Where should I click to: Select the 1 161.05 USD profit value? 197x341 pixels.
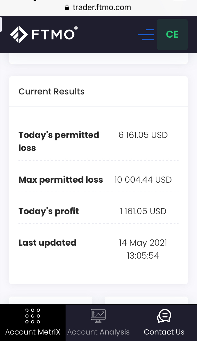tap(143, 211)
